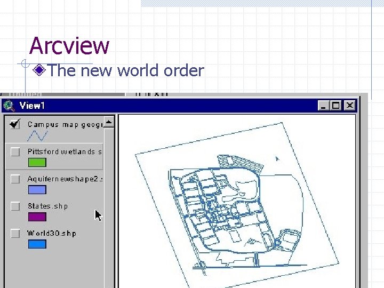This screenshot has height=288, width=384.
Task: Select the States.shp layer name
Action: (x=47, y=206)
